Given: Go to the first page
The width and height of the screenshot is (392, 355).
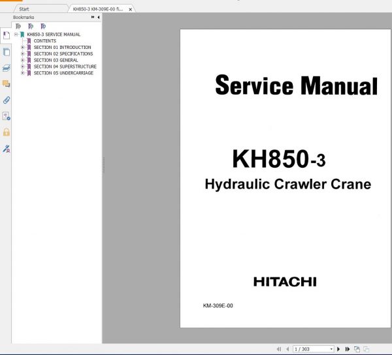Looking at the screenshot, I should click(279, 349).
